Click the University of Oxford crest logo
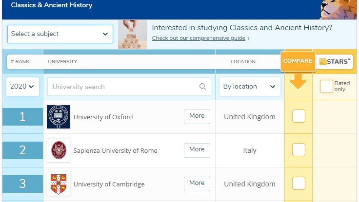 click(58, 117)
